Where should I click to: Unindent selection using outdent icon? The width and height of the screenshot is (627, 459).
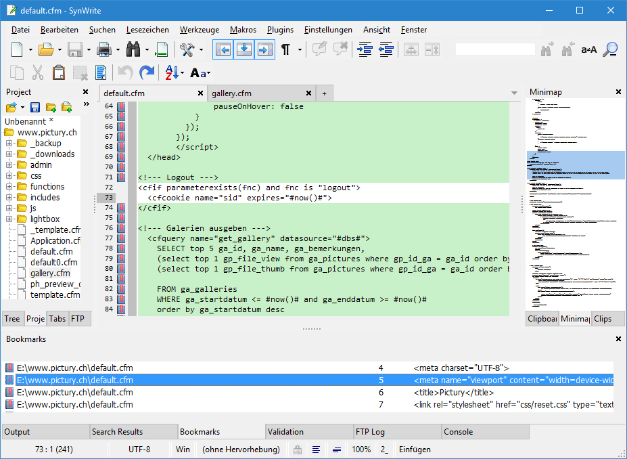pos(386,49)
